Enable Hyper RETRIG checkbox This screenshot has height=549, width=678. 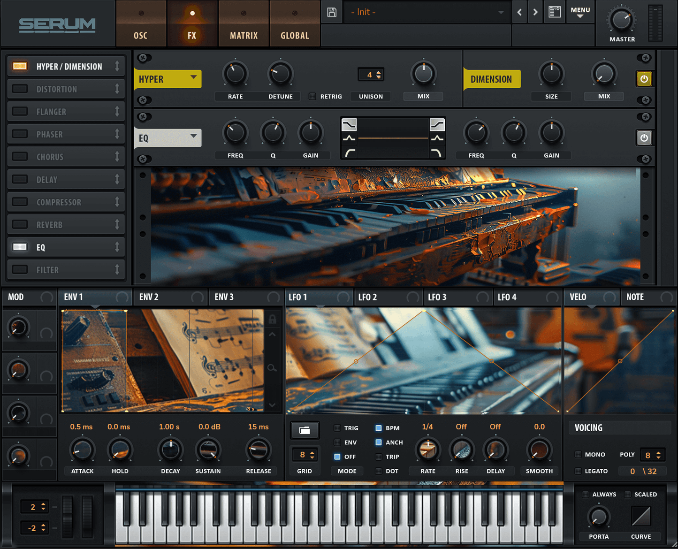point(312,96)
